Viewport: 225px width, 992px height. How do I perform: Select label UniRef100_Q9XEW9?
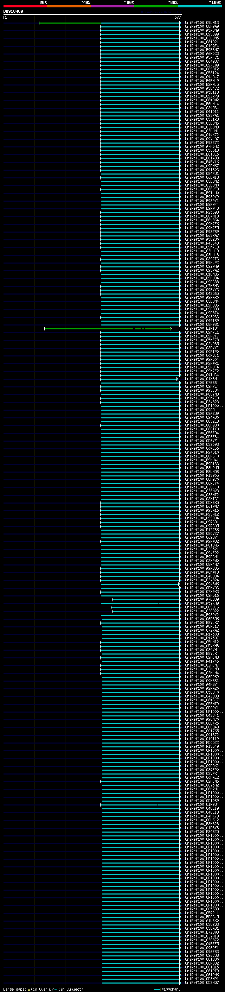202,65
